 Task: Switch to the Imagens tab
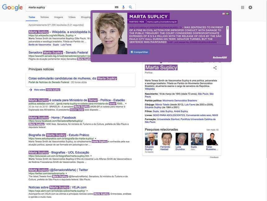(58, 17)
